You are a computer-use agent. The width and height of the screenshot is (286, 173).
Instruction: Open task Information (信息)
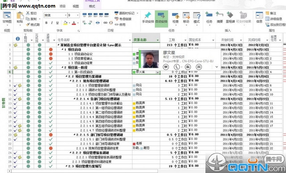259,18
